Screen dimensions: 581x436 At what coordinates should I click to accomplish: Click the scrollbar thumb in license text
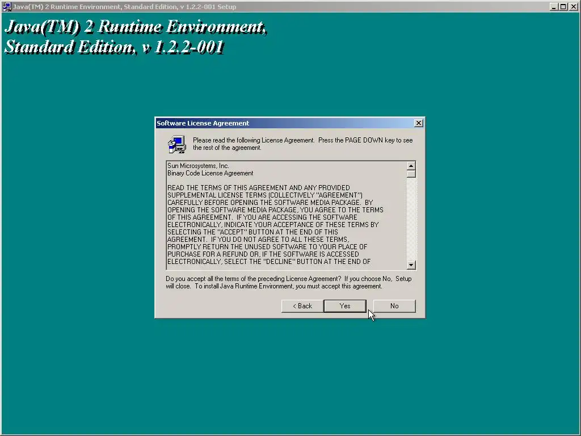click(411, 174)
